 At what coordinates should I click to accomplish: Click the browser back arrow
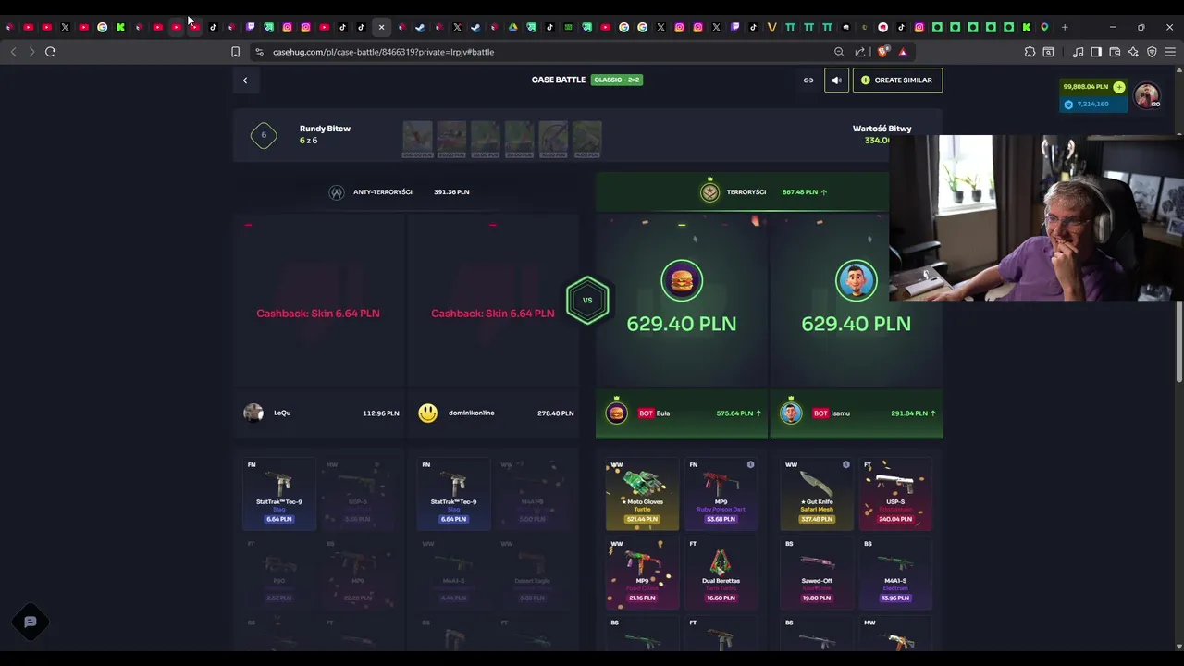[x=13, y=52]
